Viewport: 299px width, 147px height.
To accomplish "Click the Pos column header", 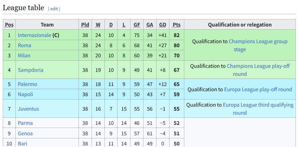I will click(x=9, y=25).
